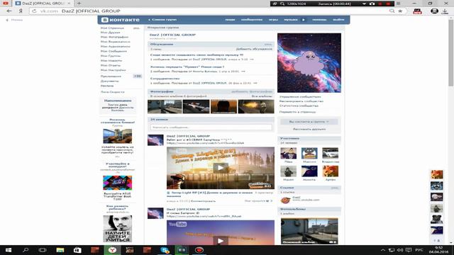Open the Windows Store taskbar icon

[x=77, y=250]
